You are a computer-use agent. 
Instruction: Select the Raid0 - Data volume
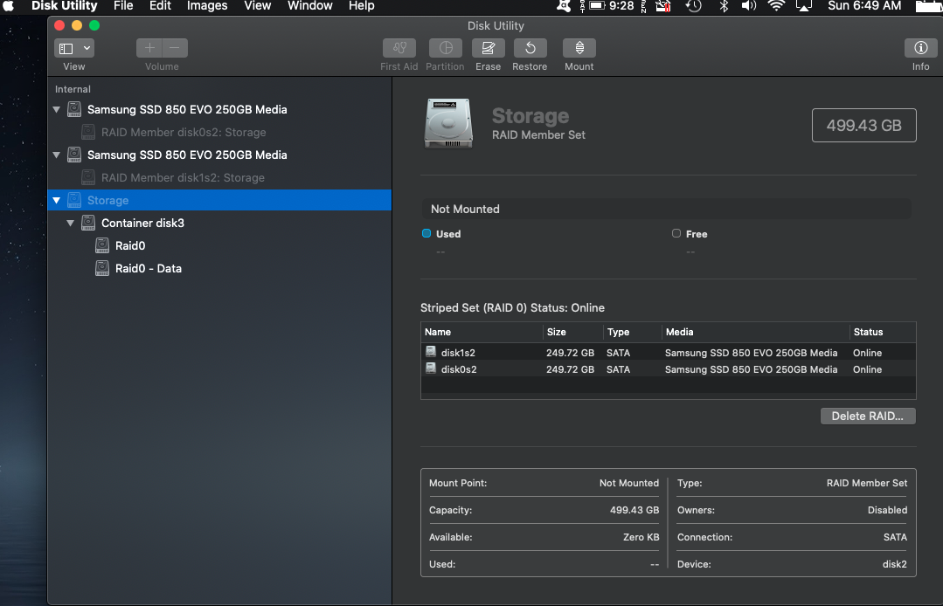[x=219, y=268]
